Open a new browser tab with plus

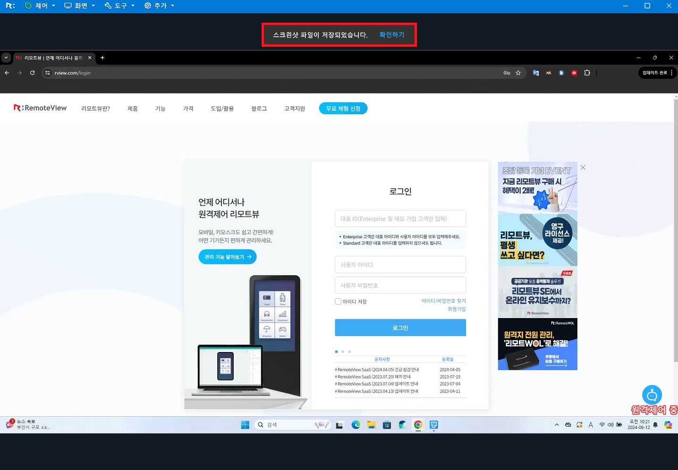[x=102, y=58]
